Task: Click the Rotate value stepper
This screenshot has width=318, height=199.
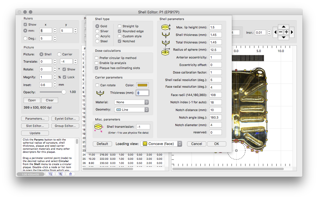Action: (55, 69)
